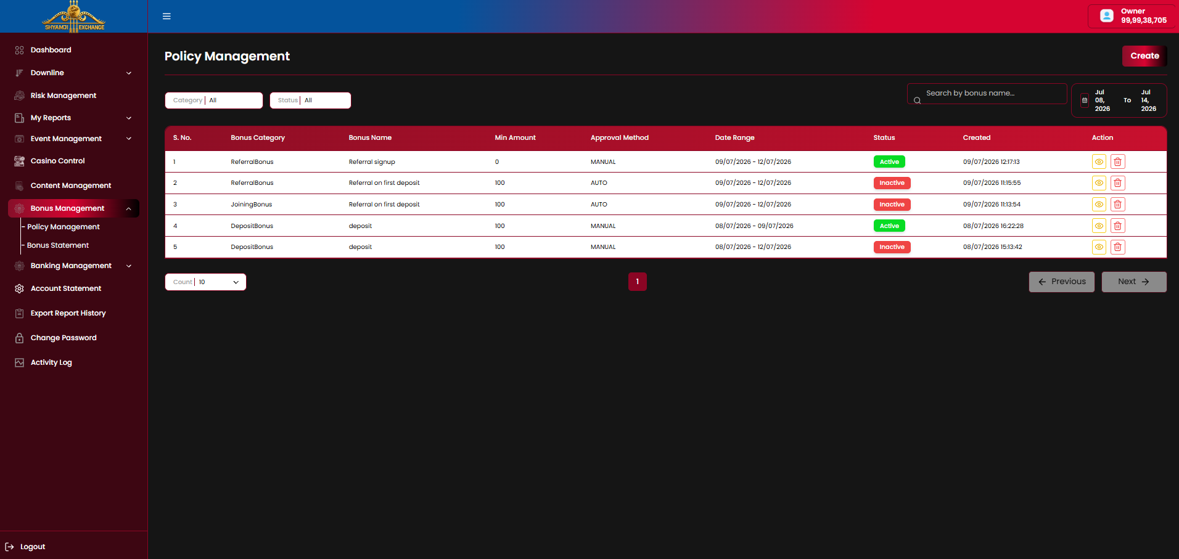
Task: Open Bonus Statement submenu item
Action: 58,245
